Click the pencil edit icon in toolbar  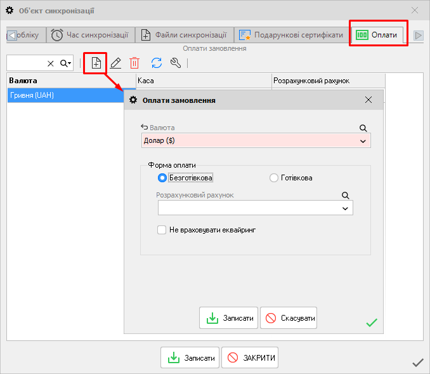(115, 63)
